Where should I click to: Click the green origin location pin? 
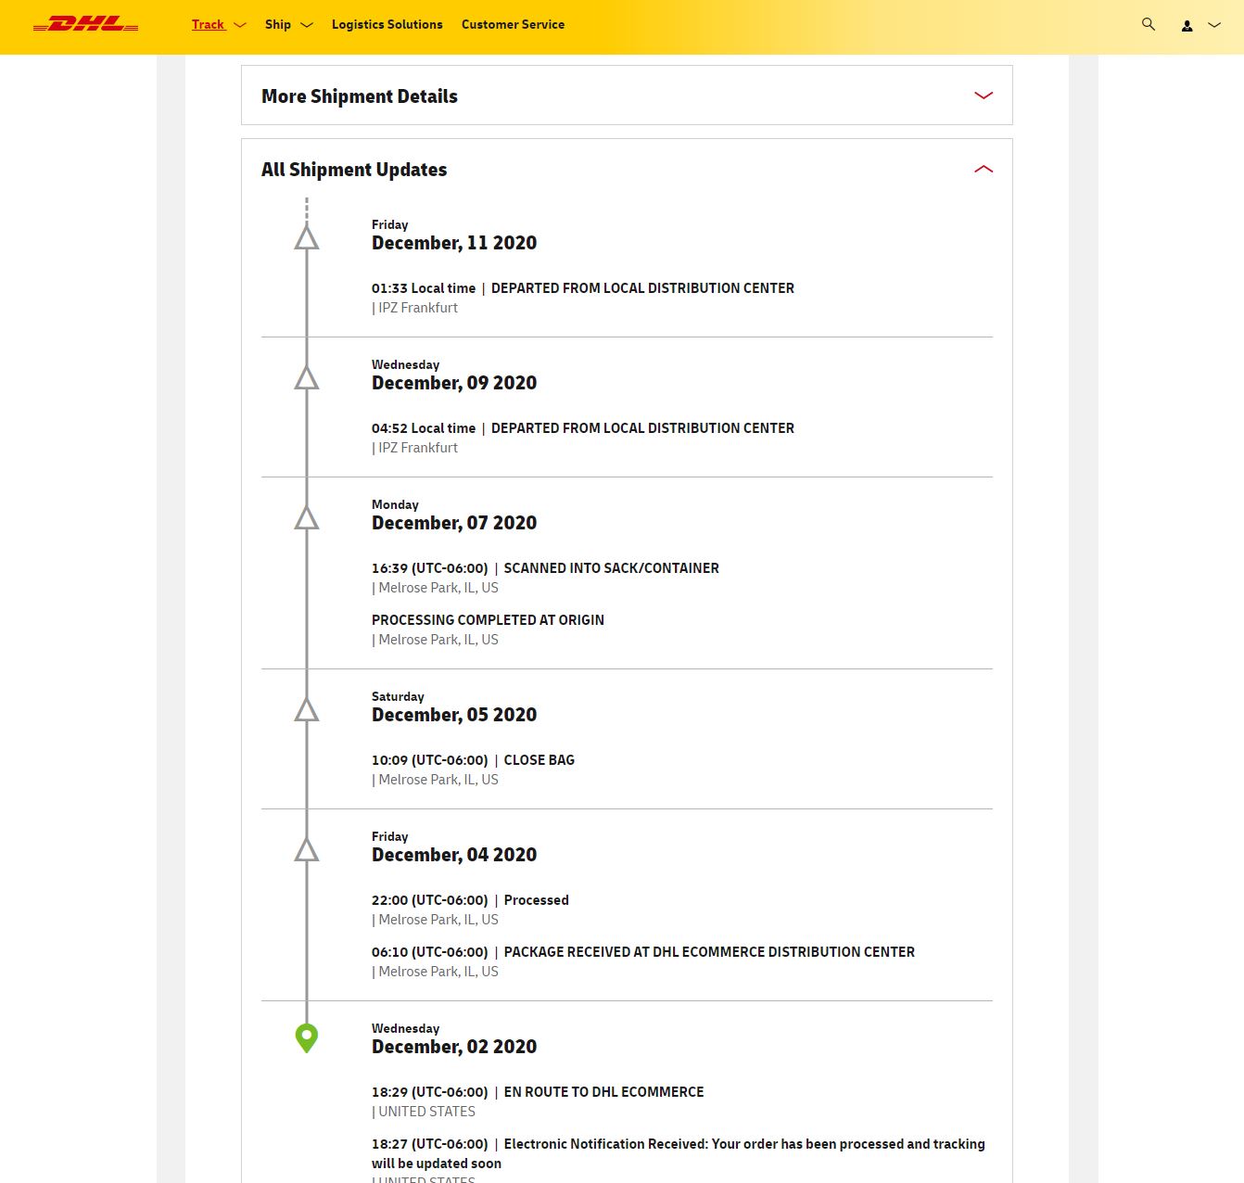tap(307, 1037)
